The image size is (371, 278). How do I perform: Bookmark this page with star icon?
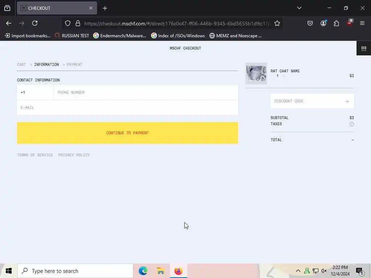click(277, 24)
